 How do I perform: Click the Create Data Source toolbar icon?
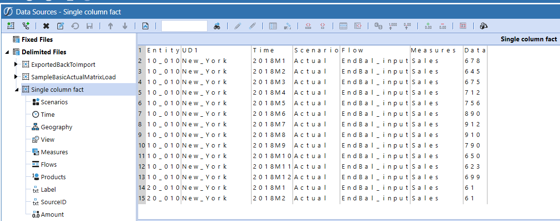[x=11, y=25]
